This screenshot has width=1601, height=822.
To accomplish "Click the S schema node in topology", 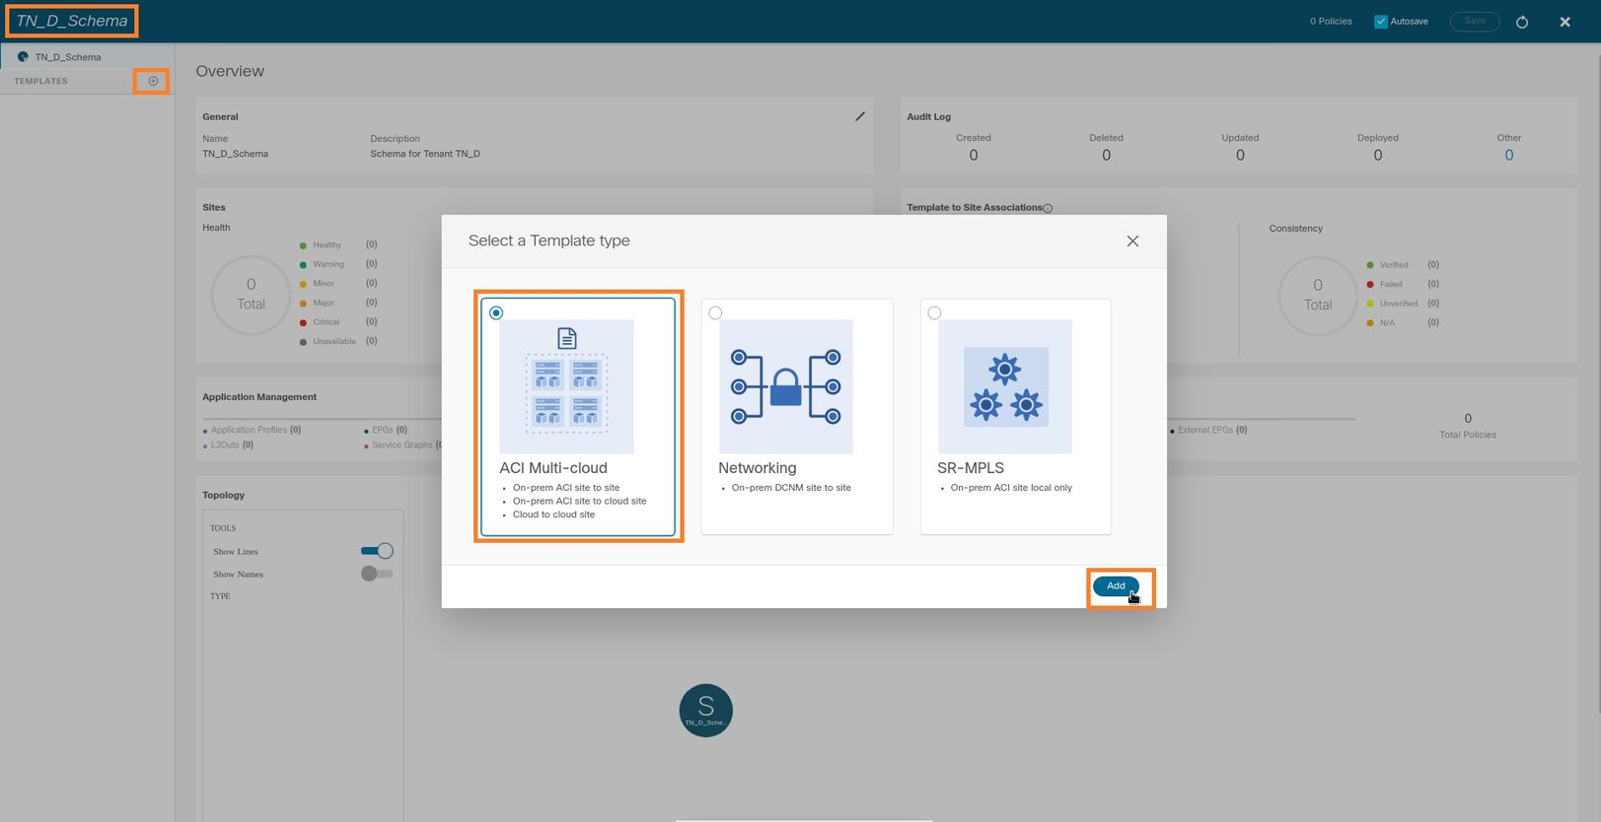I will point(706,711).
